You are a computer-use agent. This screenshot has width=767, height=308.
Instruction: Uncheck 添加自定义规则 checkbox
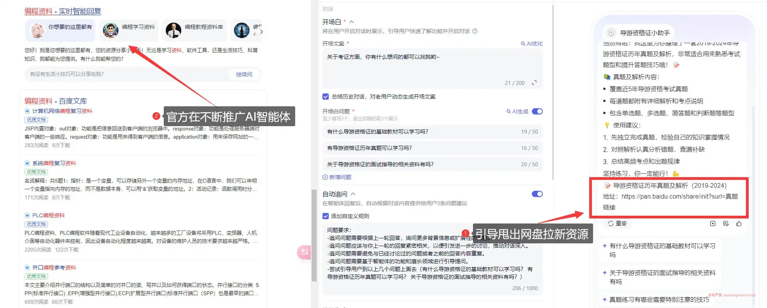coord(326,216)
